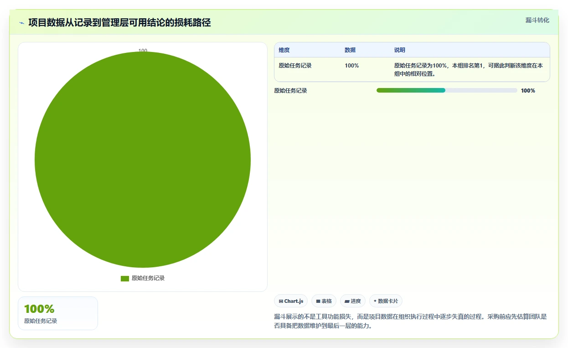This screenshot has width=568, height=348.
Task: Click the green pie chart slice
Action: (x=143, y=160)
